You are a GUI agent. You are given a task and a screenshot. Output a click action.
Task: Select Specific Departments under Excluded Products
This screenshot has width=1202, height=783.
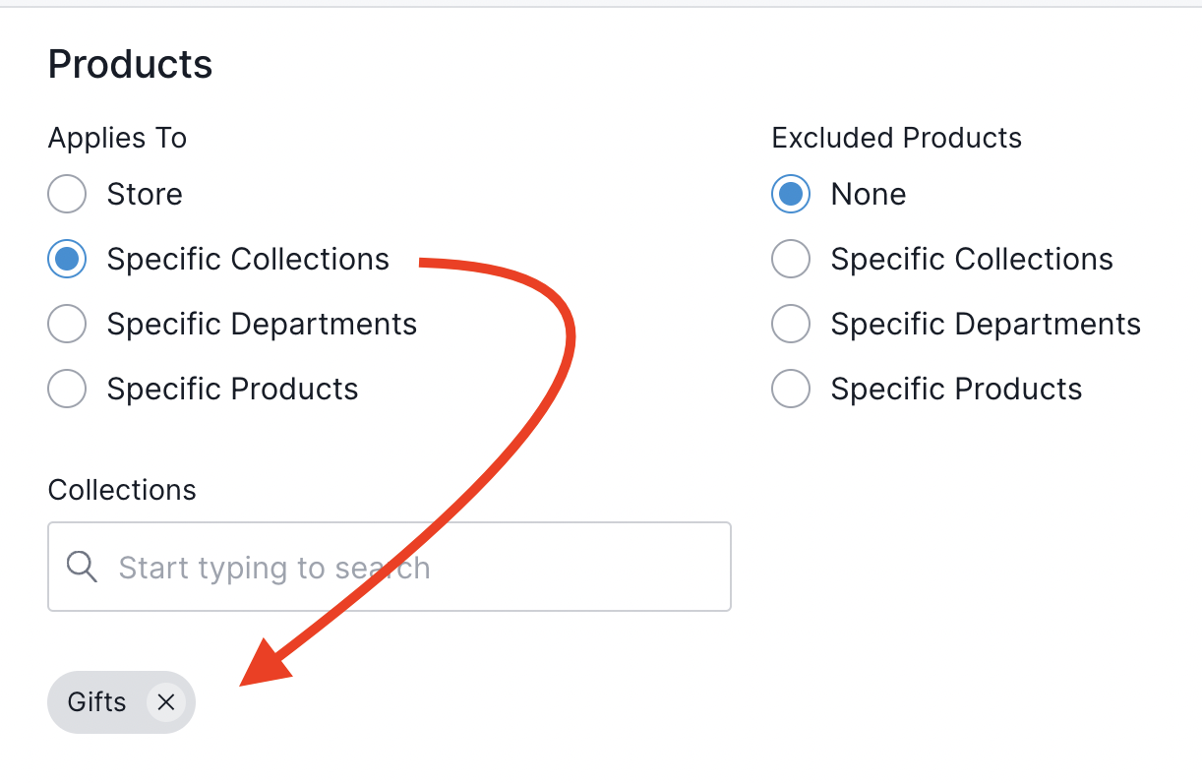790,324
